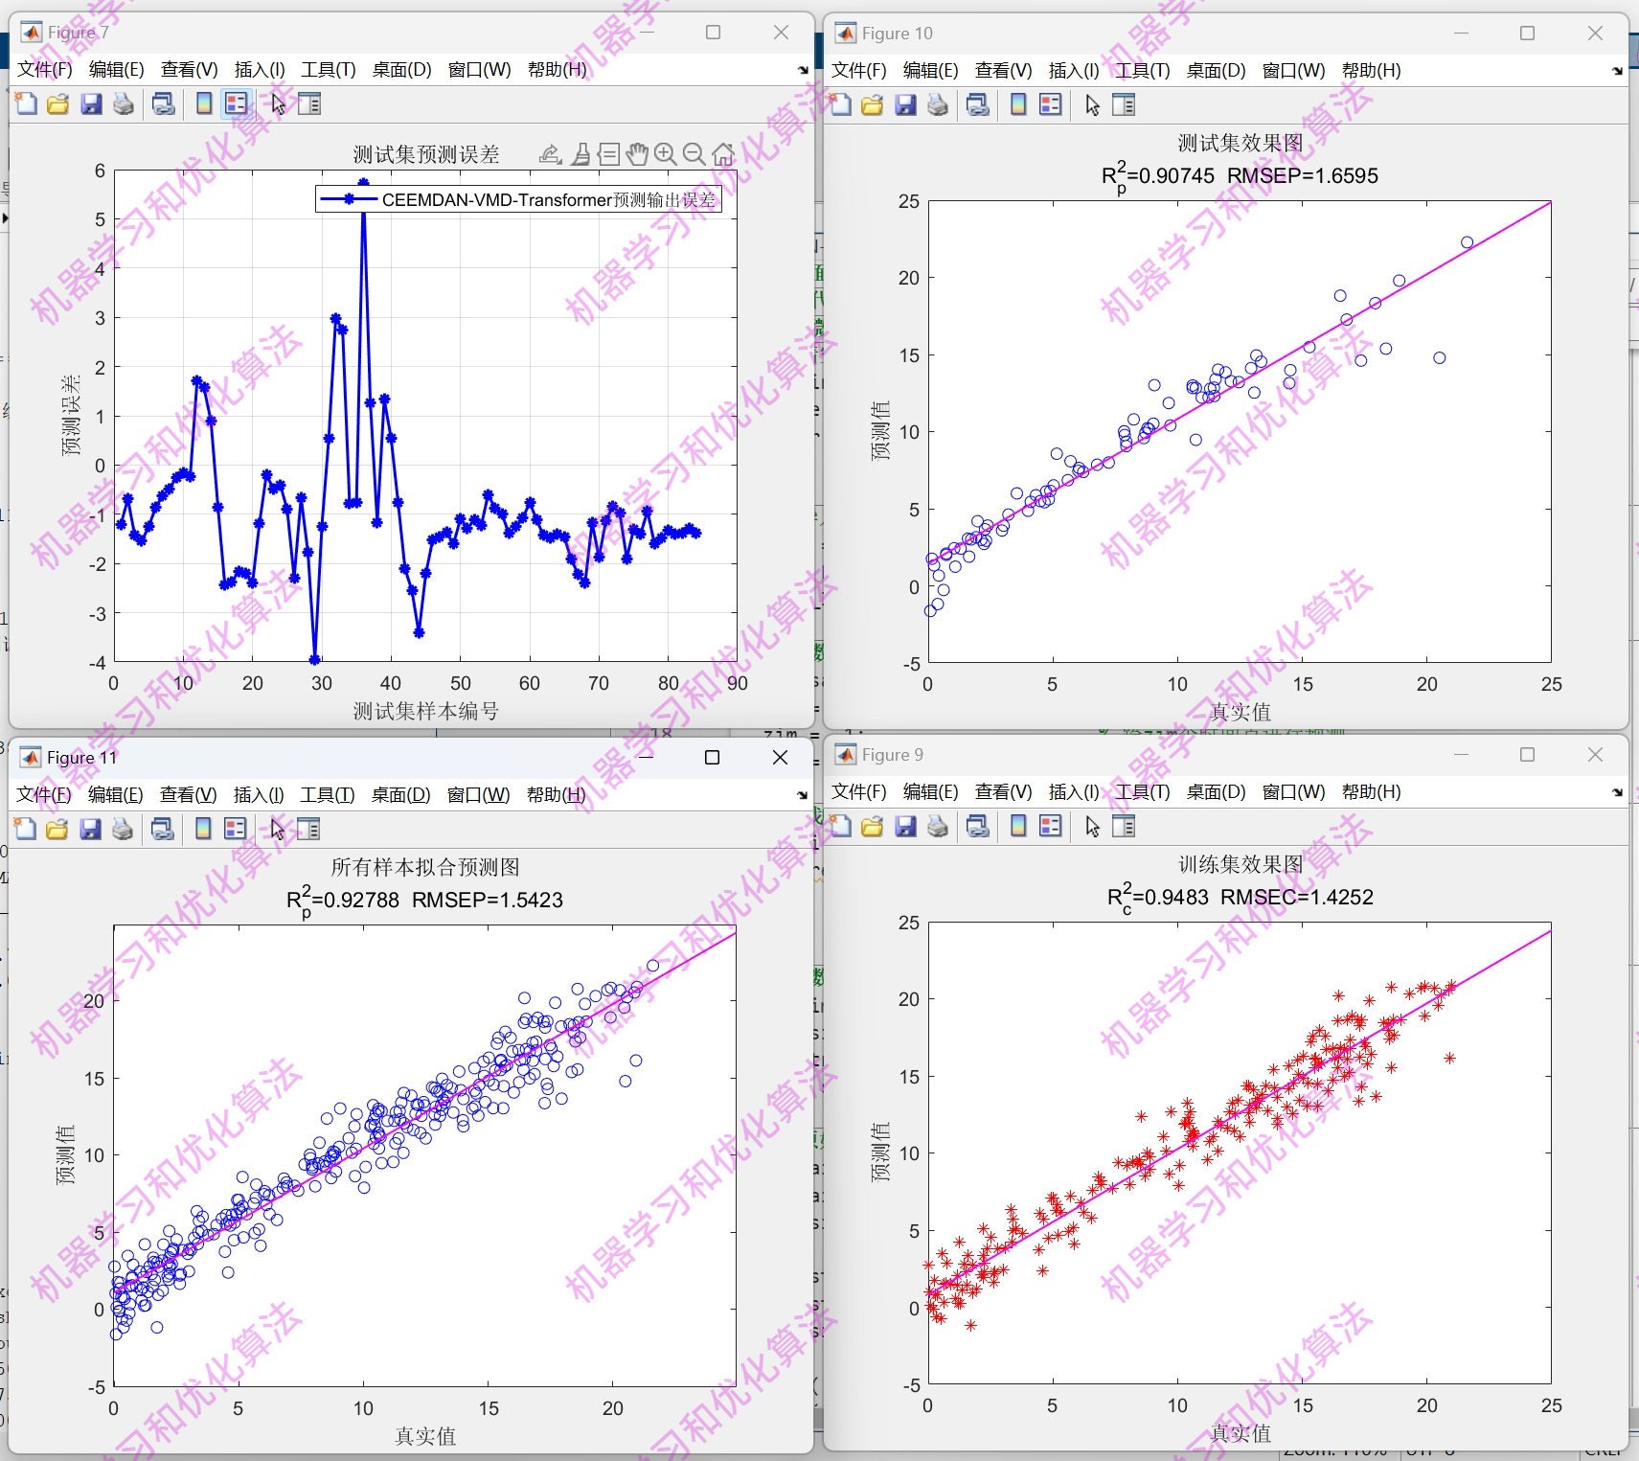This screenshot has width=1639, height=1461.
Task: Open the 插入(I) menu in Figure 10
Action: (1073, 70)
